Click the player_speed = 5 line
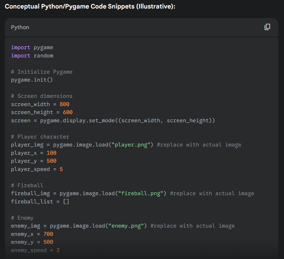Screen dimensions: 284x259 [37, 169]
